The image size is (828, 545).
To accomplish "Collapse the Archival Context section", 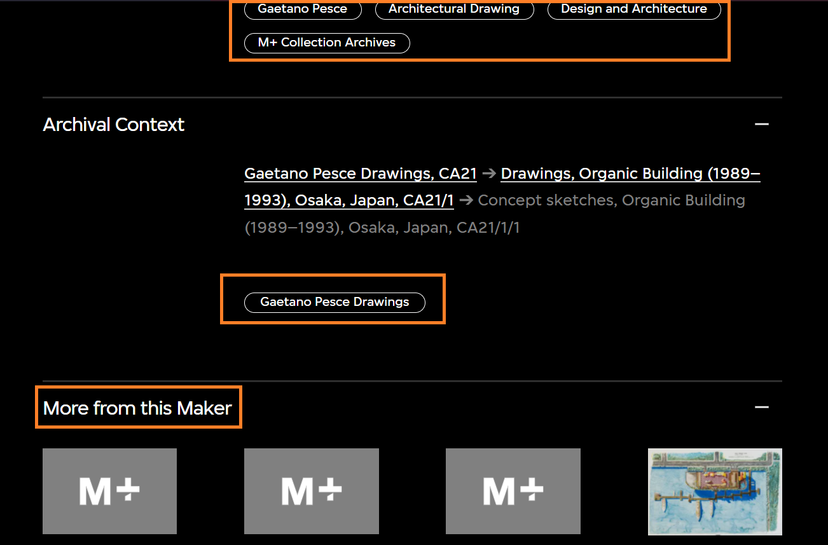I will coord(762,124).
